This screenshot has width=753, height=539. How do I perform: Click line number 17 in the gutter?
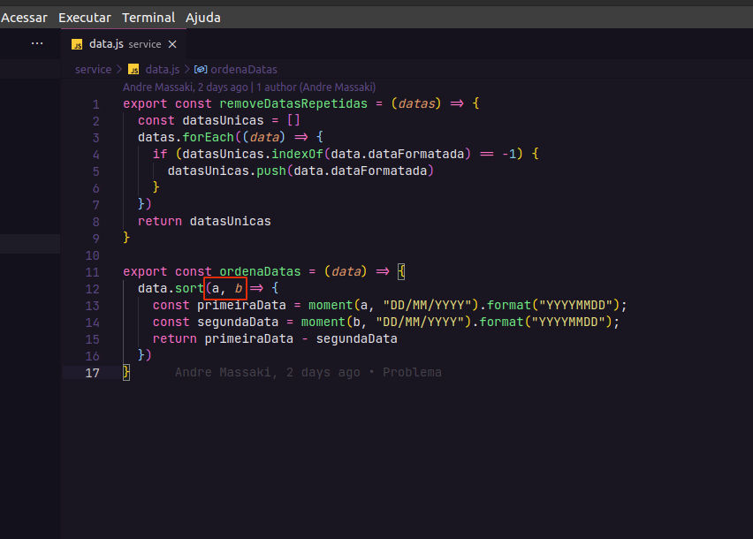92,373
